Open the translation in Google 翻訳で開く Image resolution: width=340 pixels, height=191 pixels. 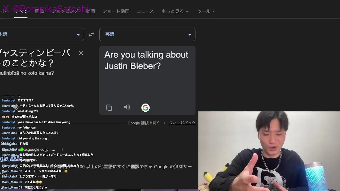click(x=144, y=123)
